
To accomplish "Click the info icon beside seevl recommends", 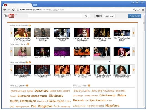I will pos(29,26).
